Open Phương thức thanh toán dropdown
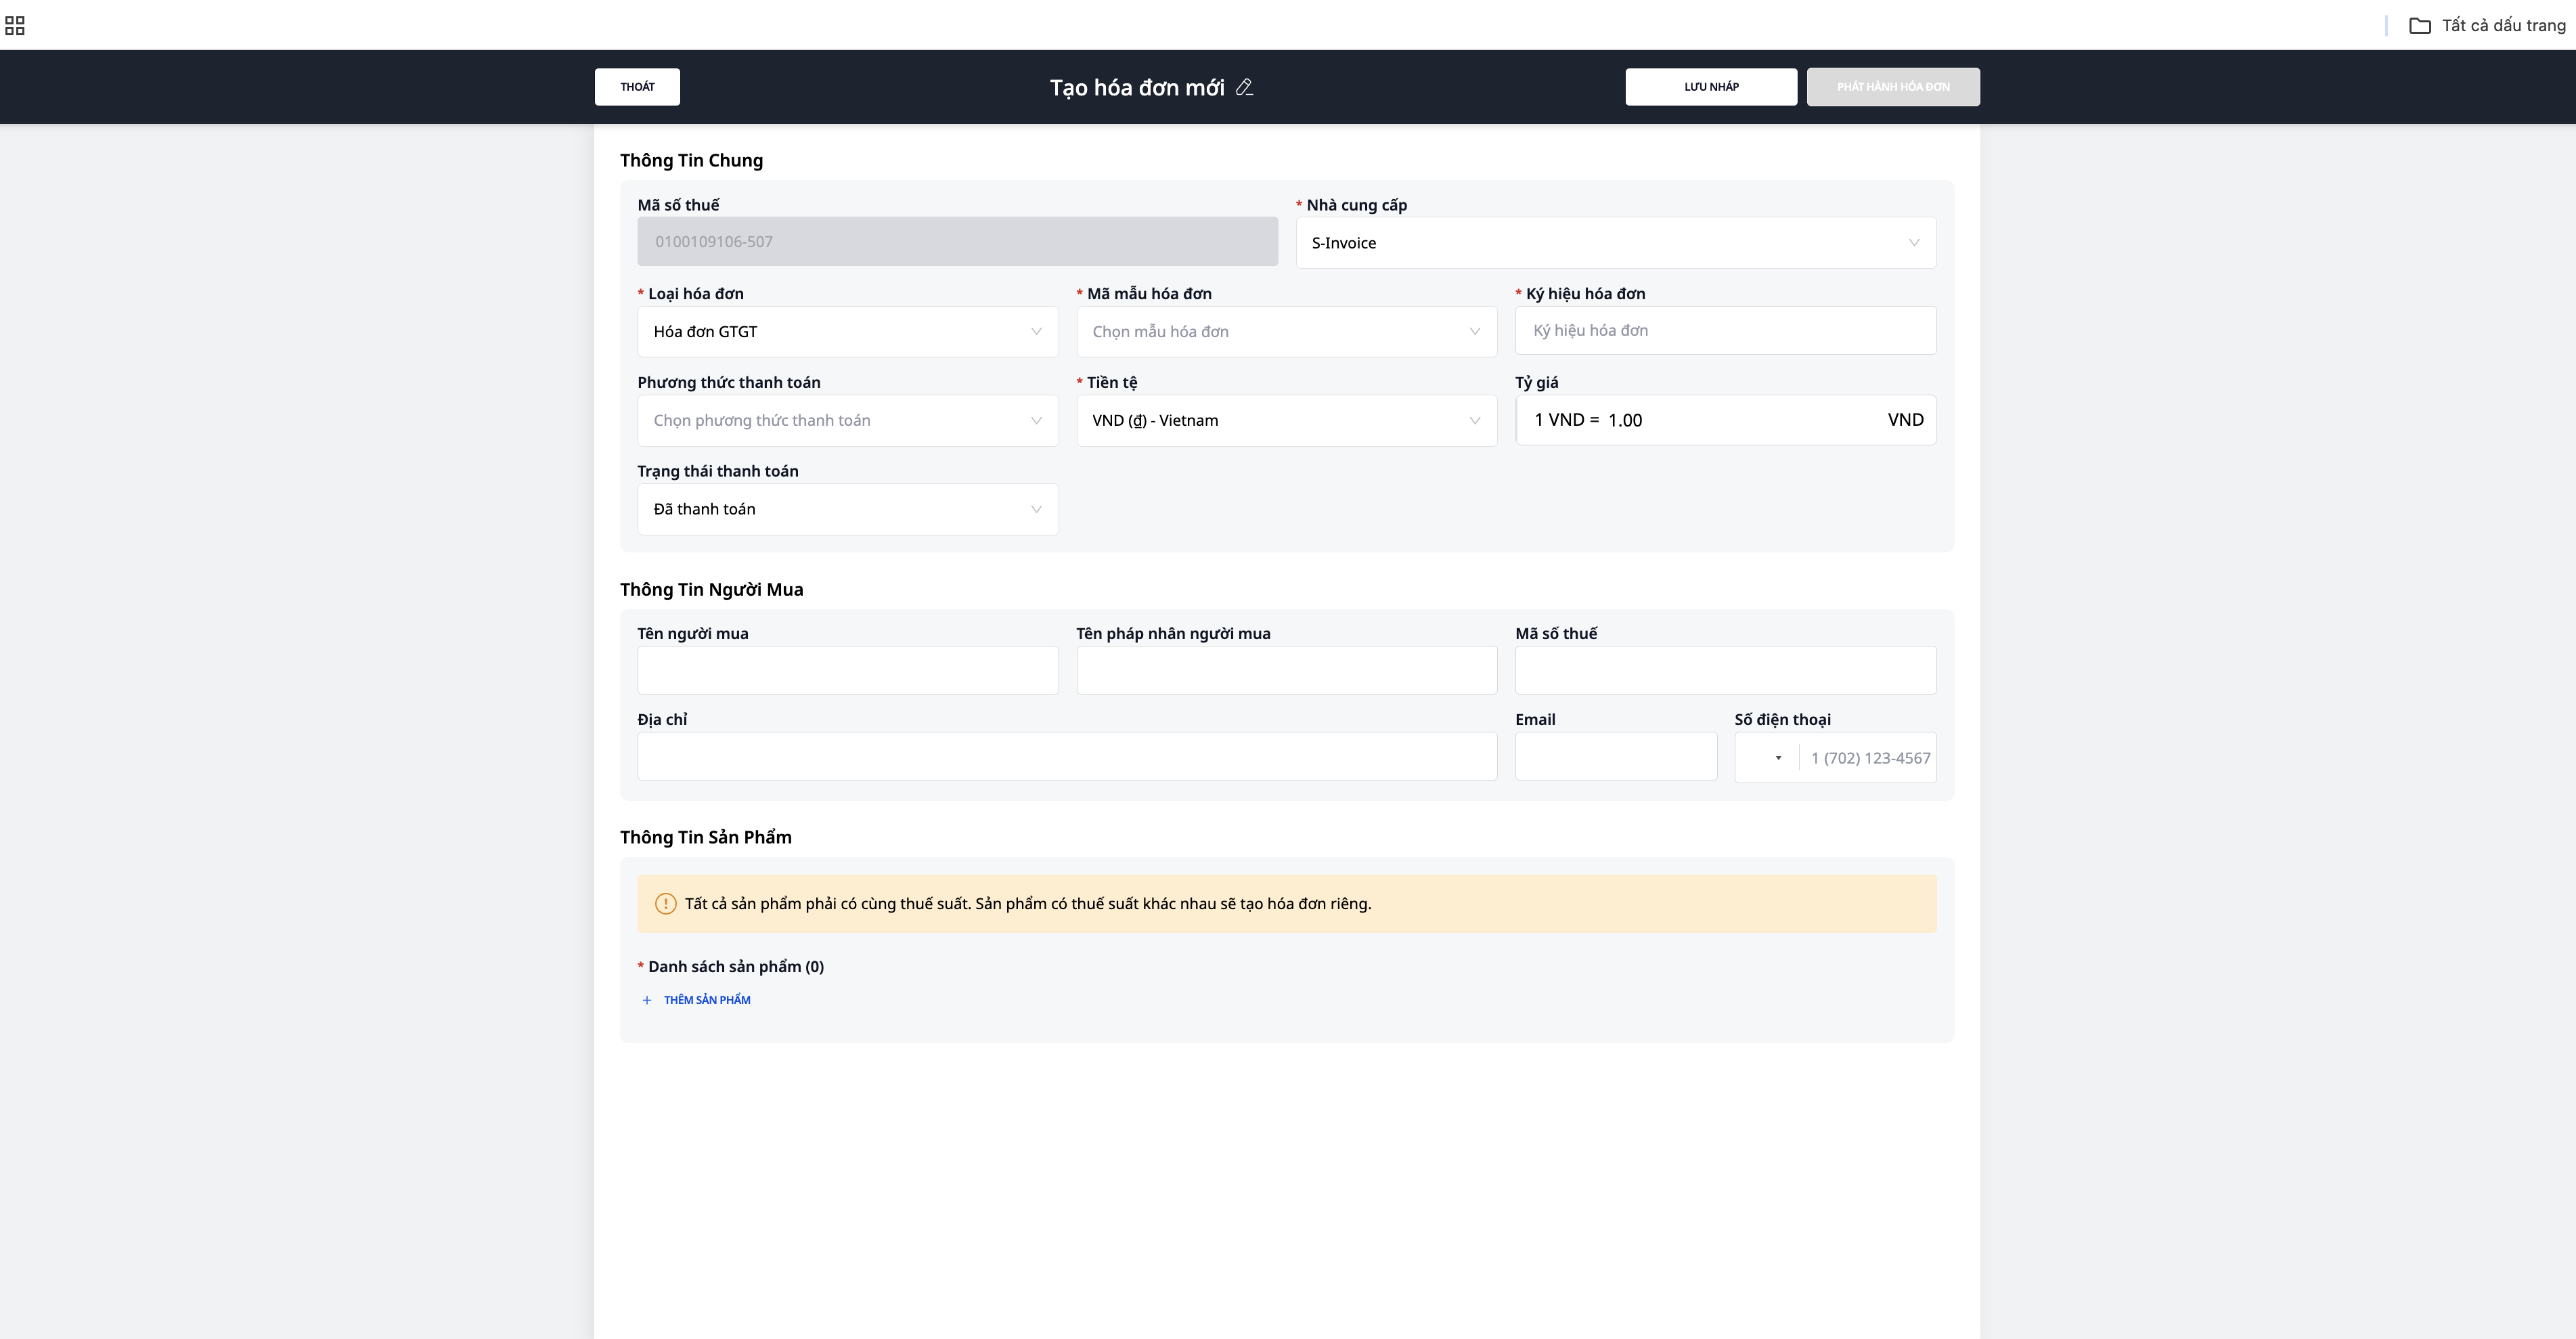The image size is (2576, 1339). (847, 421)
